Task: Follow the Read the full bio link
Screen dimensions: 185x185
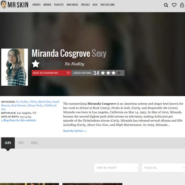Action: 75,131
